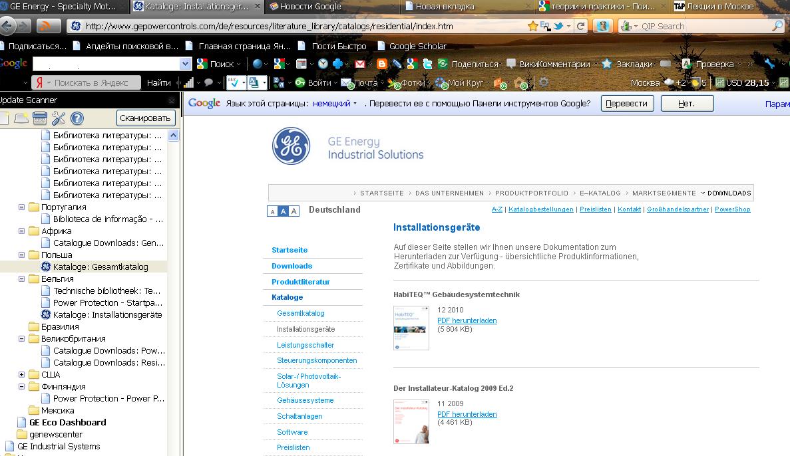The height and width of the screenshot is (456, 790).
Task: Click the Сканировать button
Action: (146, 118)
